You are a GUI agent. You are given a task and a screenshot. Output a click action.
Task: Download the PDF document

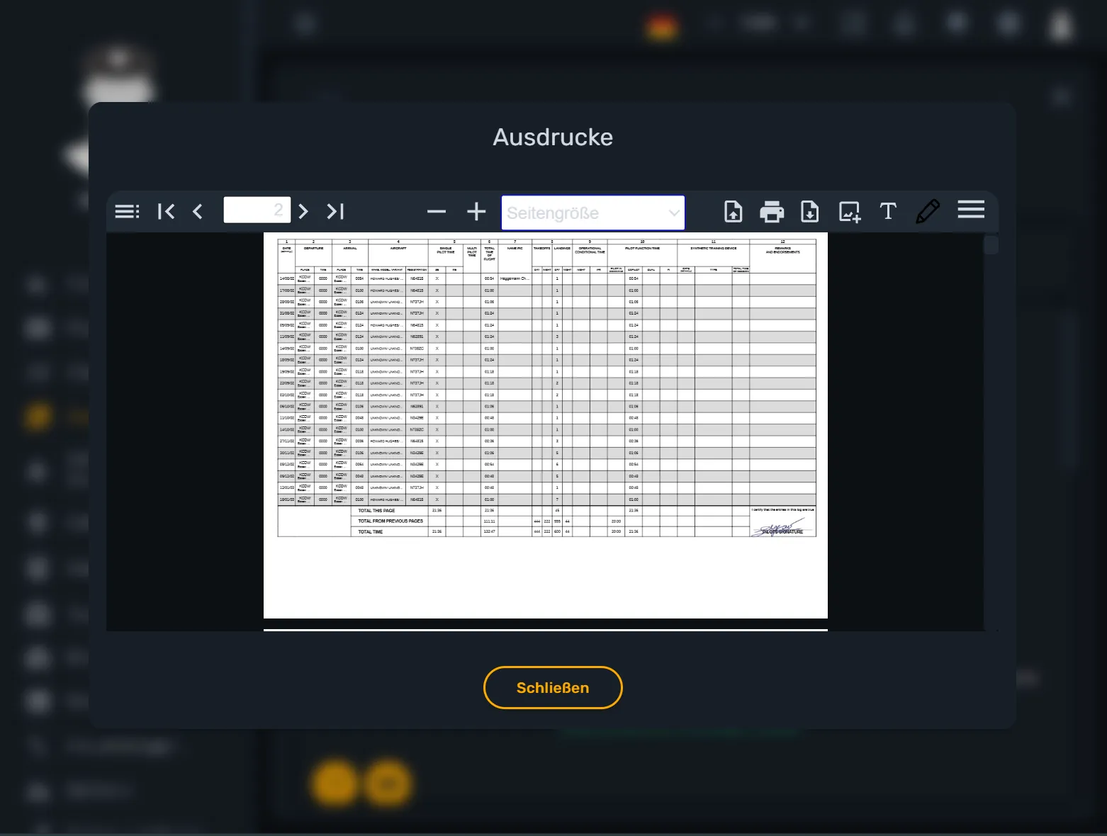pos(809,211)
